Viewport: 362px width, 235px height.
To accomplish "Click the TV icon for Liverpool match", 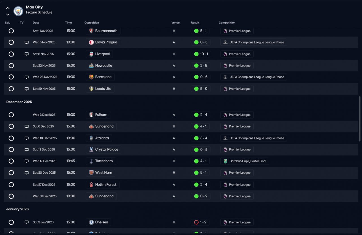I will tap(27, 54).
